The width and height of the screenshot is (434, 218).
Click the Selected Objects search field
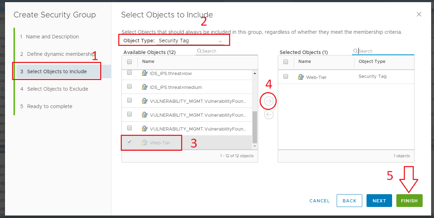385,51
